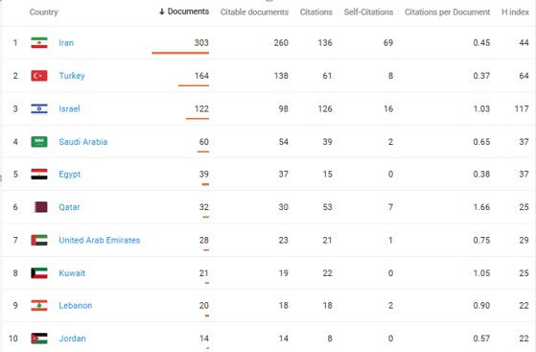This screenshot has height=352, width=536.
Task: Open the Turkey country link
Action: [72, 76]
